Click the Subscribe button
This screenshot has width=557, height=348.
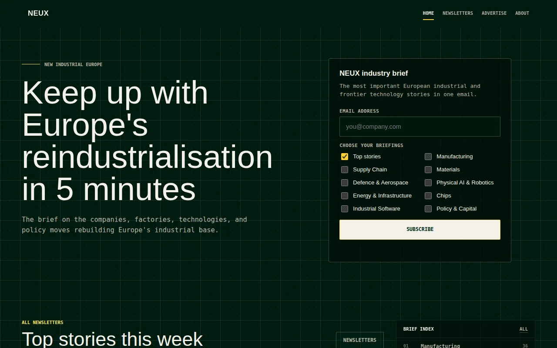pos(420,230)
